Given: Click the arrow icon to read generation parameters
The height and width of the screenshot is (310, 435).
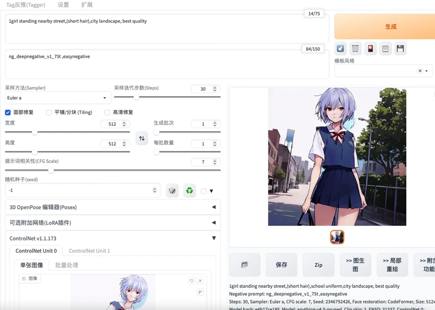Looking at the screenshot, I should [340, 49].
